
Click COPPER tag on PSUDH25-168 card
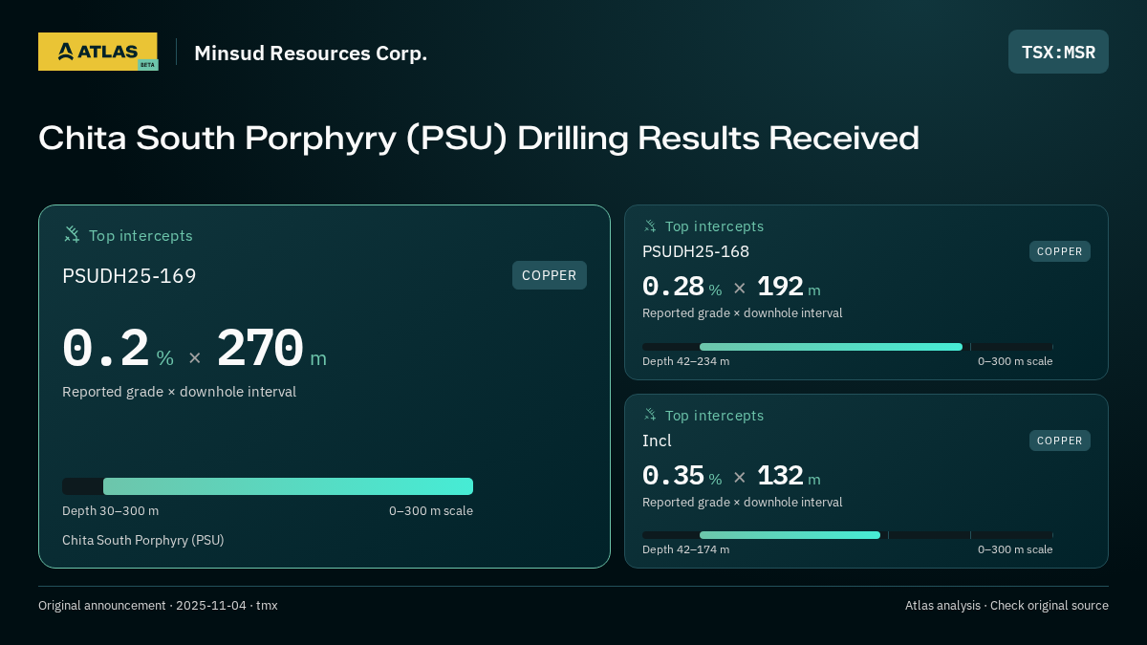[1060, 251]
